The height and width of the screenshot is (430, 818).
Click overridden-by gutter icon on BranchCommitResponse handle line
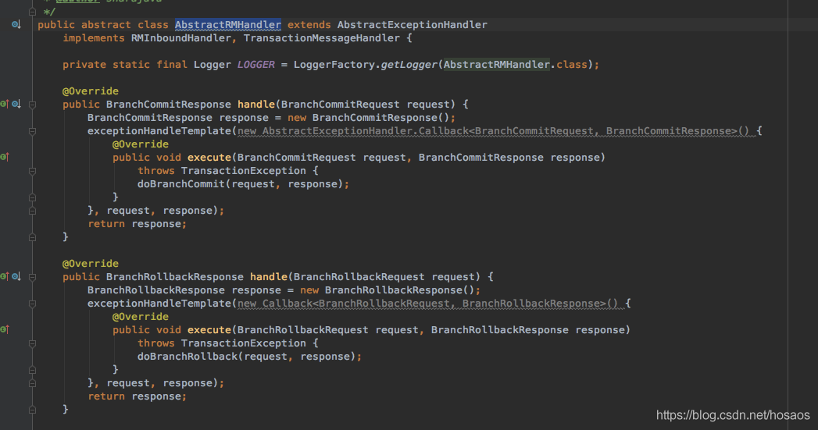pos(16,104)
